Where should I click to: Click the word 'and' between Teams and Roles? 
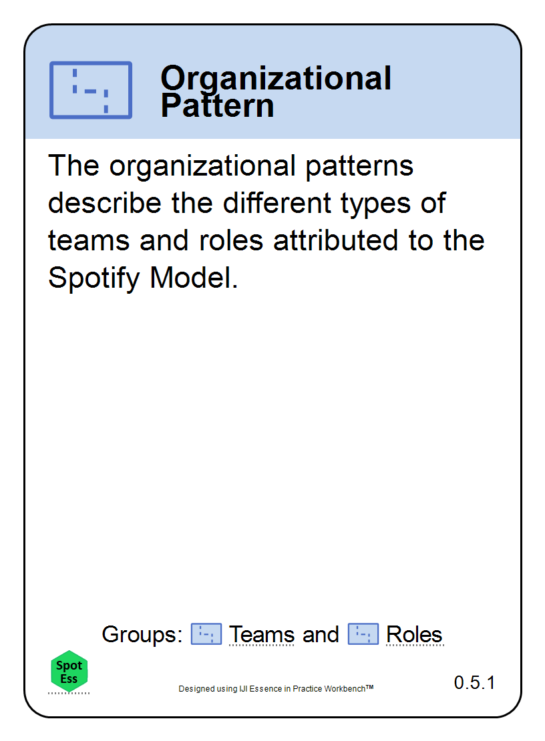point(321,634)
